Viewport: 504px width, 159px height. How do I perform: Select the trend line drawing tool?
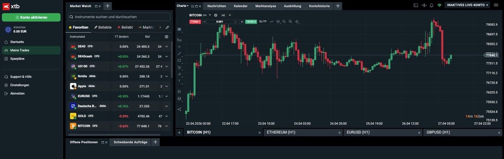(x=180, y=54)
